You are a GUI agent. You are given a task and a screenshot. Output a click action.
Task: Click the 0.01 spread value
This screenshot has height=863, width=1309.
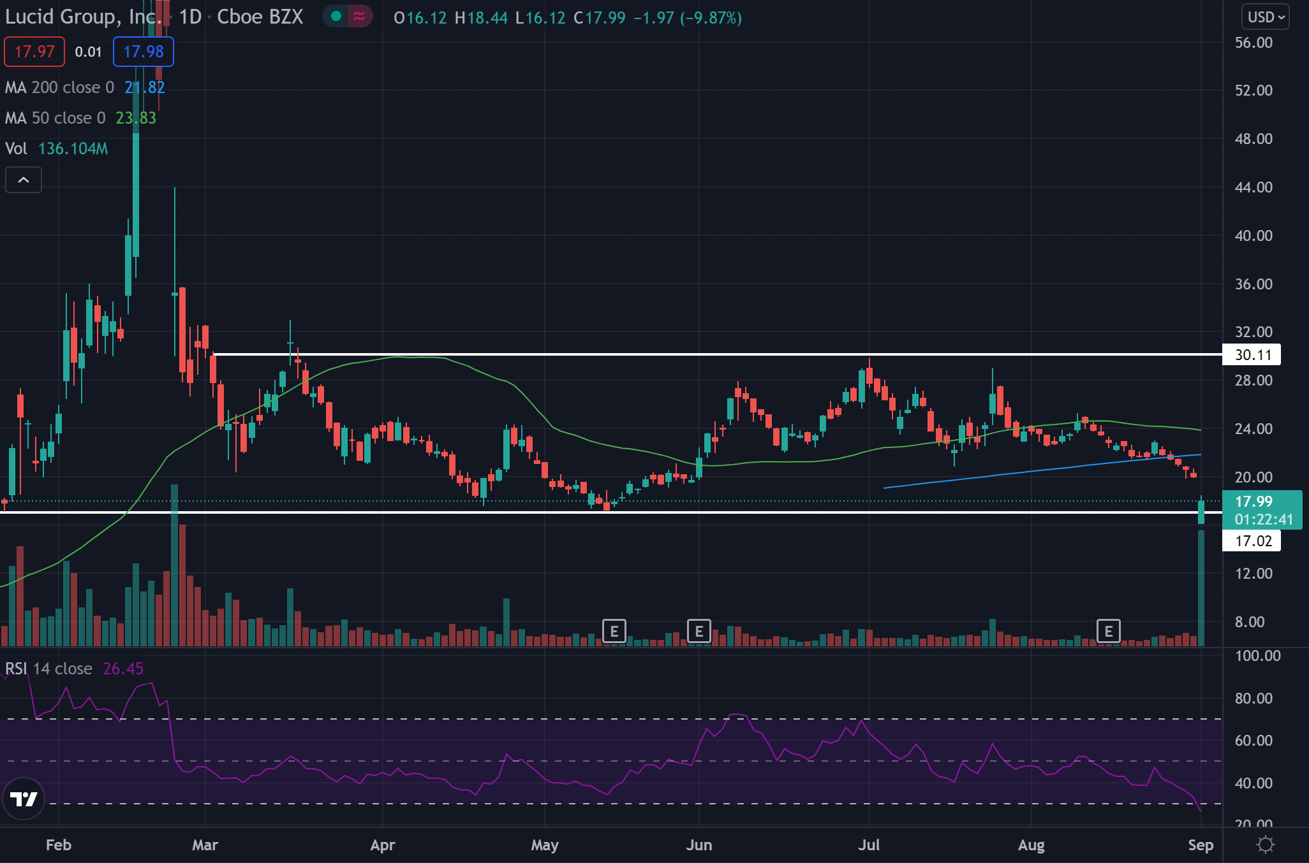pyautogui.click(x=89, y=52)
